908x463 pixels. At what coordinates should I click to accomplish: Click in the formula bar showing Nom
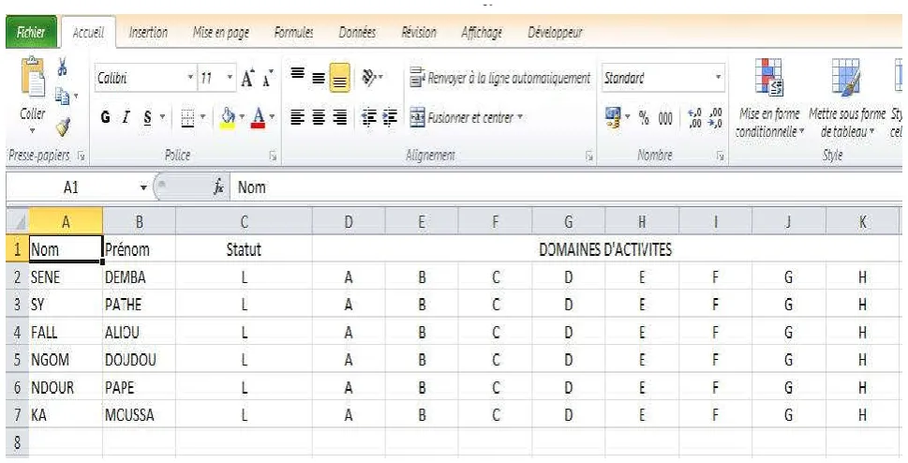click(566, 187)
